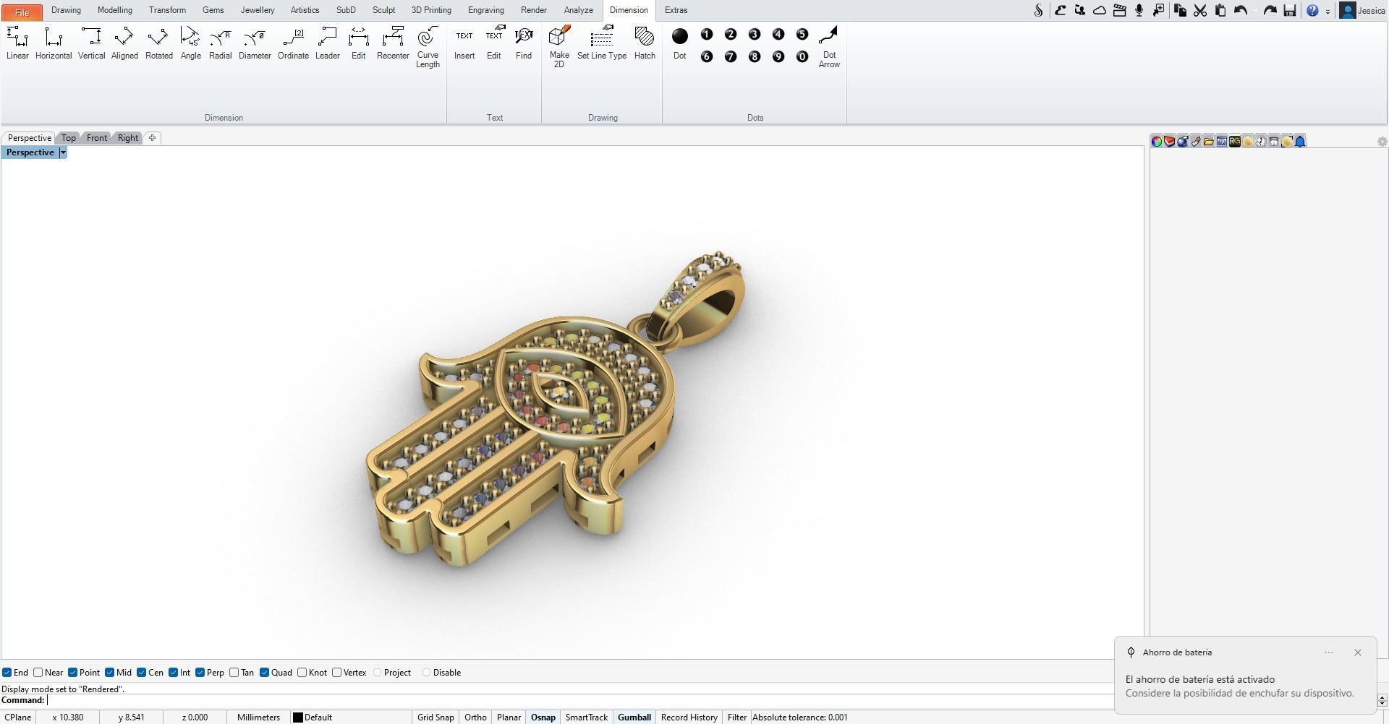
Task: Click the Save floppy disk icon
Action: pyautogui.click(x=1289, y=10)
